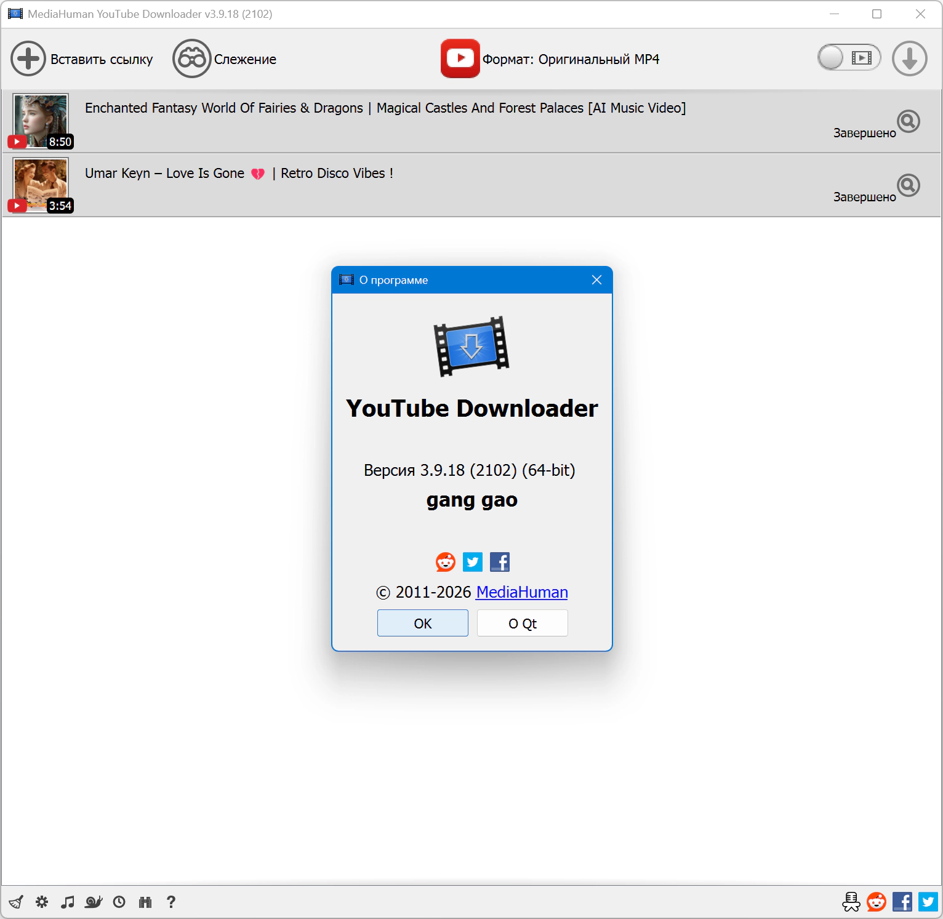The height and width of the screenshot is (919, 943).
Task: Click the Facebook icon in the dialog
Action: click(499, 561)
